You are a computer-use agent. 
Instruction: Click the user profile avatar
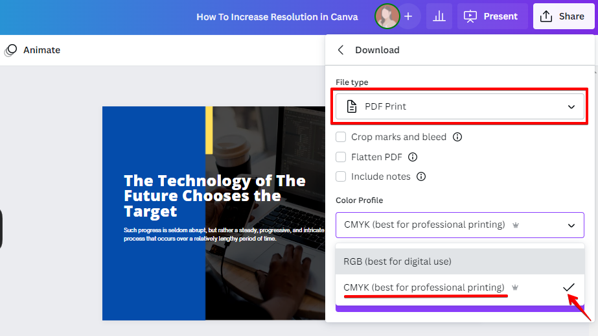pos(387,16)
